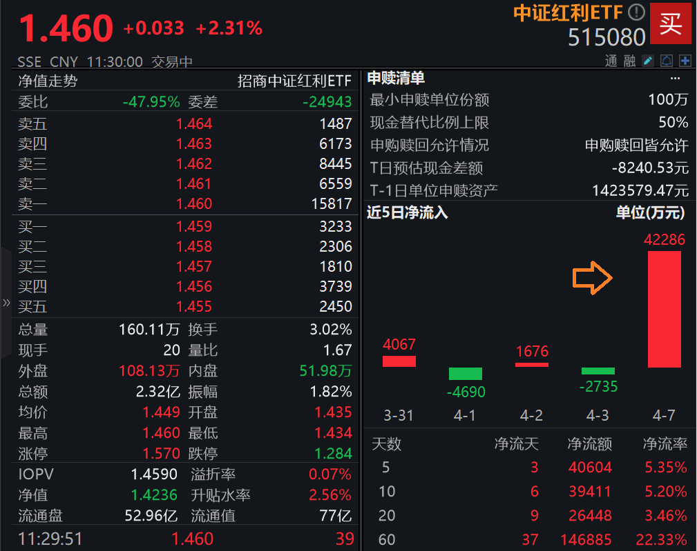Click the 净值 value 1.4236
The height and width of the screenshot is (551, 697).
click(x=154, y=495)
